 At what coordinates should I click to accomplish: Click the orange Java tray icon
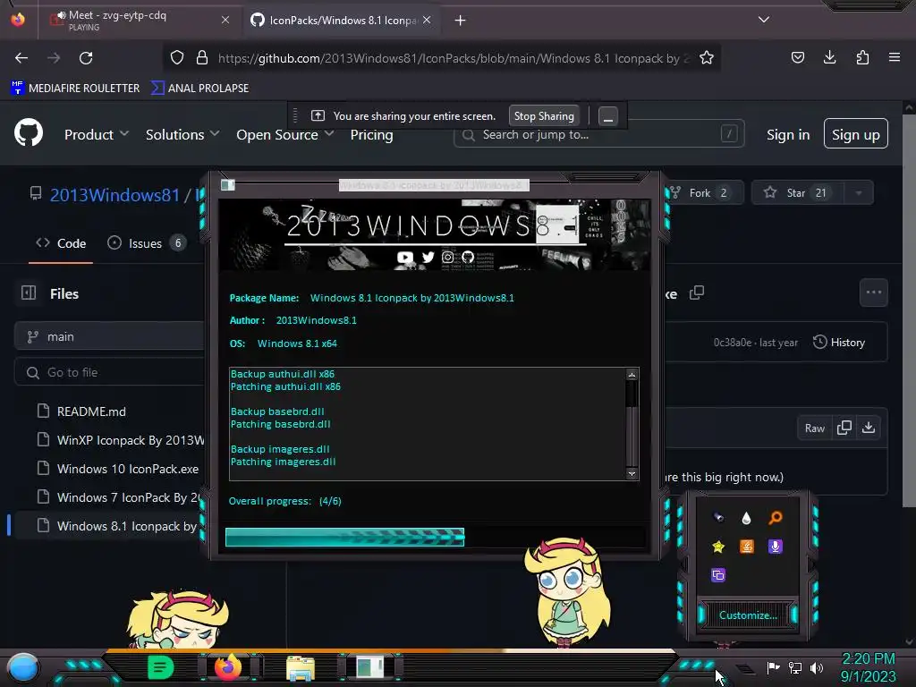click(747, 547)
